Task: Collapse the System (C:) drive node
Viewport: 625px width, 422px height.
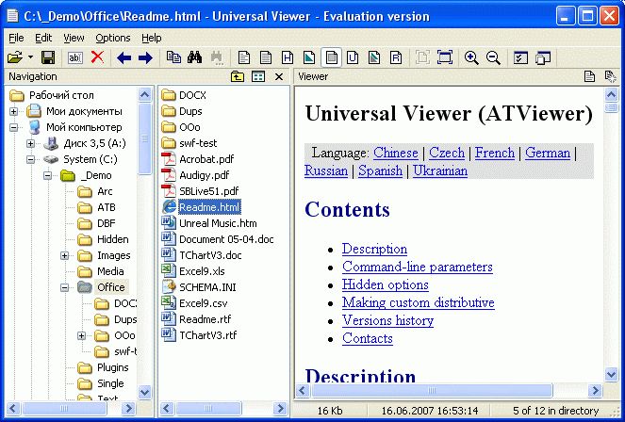Action: pyautogui.click(x=31, y=159)
